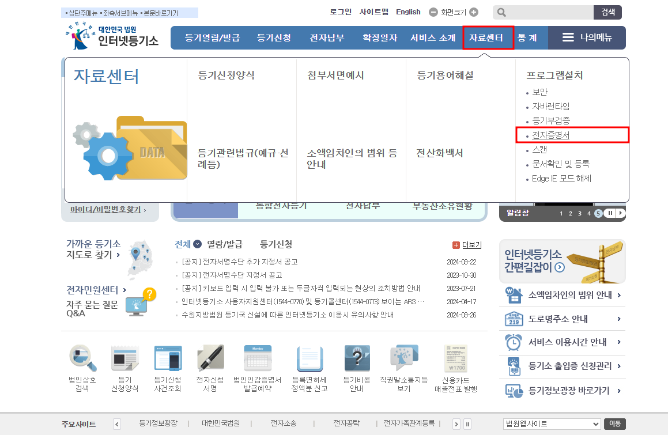Image resolution: width=668 pixels, height=435 pixels.
Task: Click the 소액임차인의 범위 안내 house icon
Action: click(514, 295)
